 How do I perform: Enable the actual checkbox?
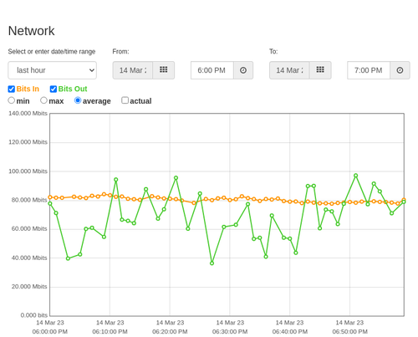pyautogui.click(x=125, y=100)
